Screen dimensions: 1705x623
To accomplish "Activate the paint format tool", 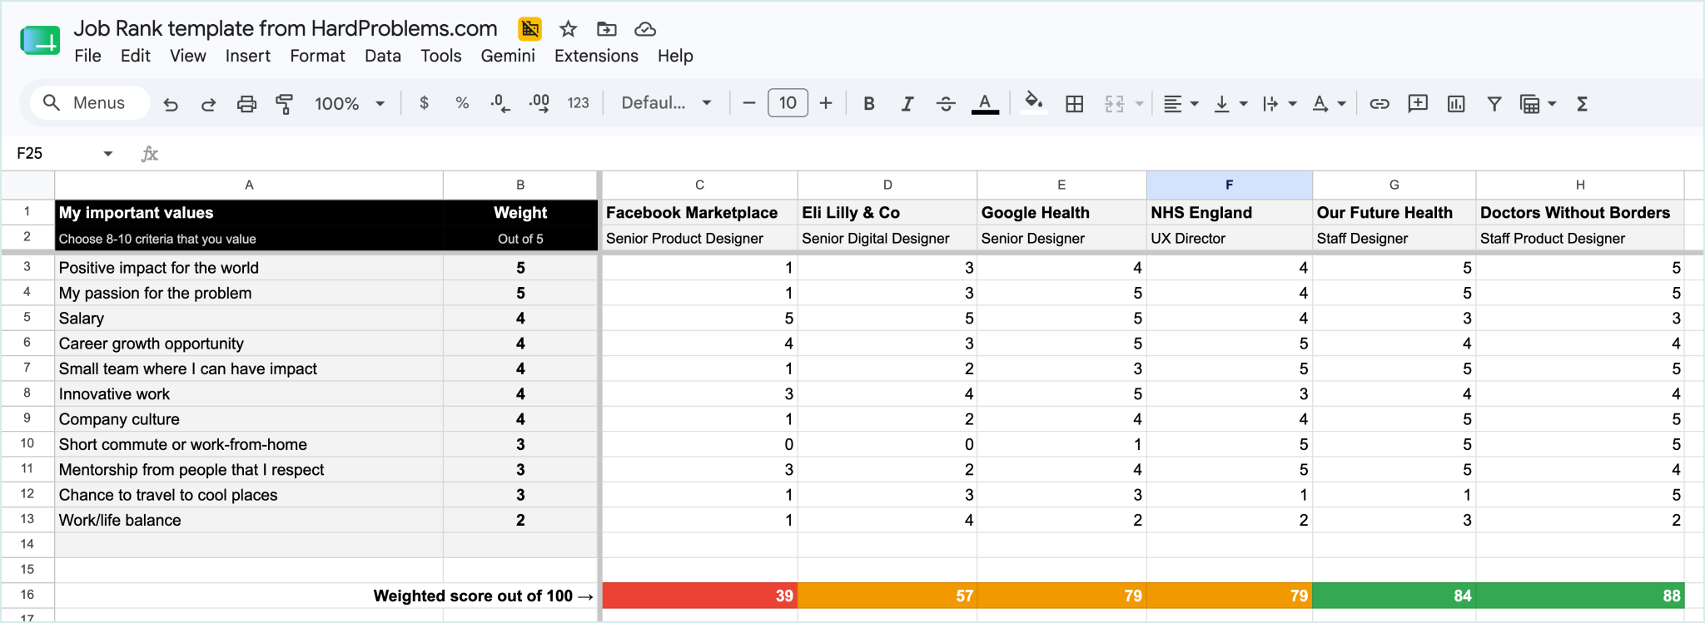I will point(284,104).
